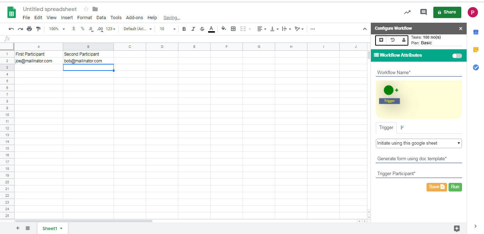Viewport: 484px width, 234px height.
Task: Open the Insert menu
Action: click(x=67, y=17)
